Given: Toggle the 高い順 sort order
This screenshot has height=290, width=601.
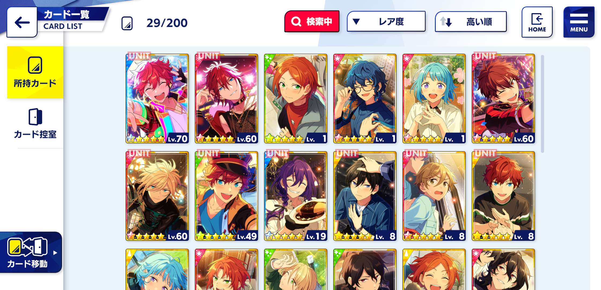Looking at the screenshot, I should click(471, 22).
